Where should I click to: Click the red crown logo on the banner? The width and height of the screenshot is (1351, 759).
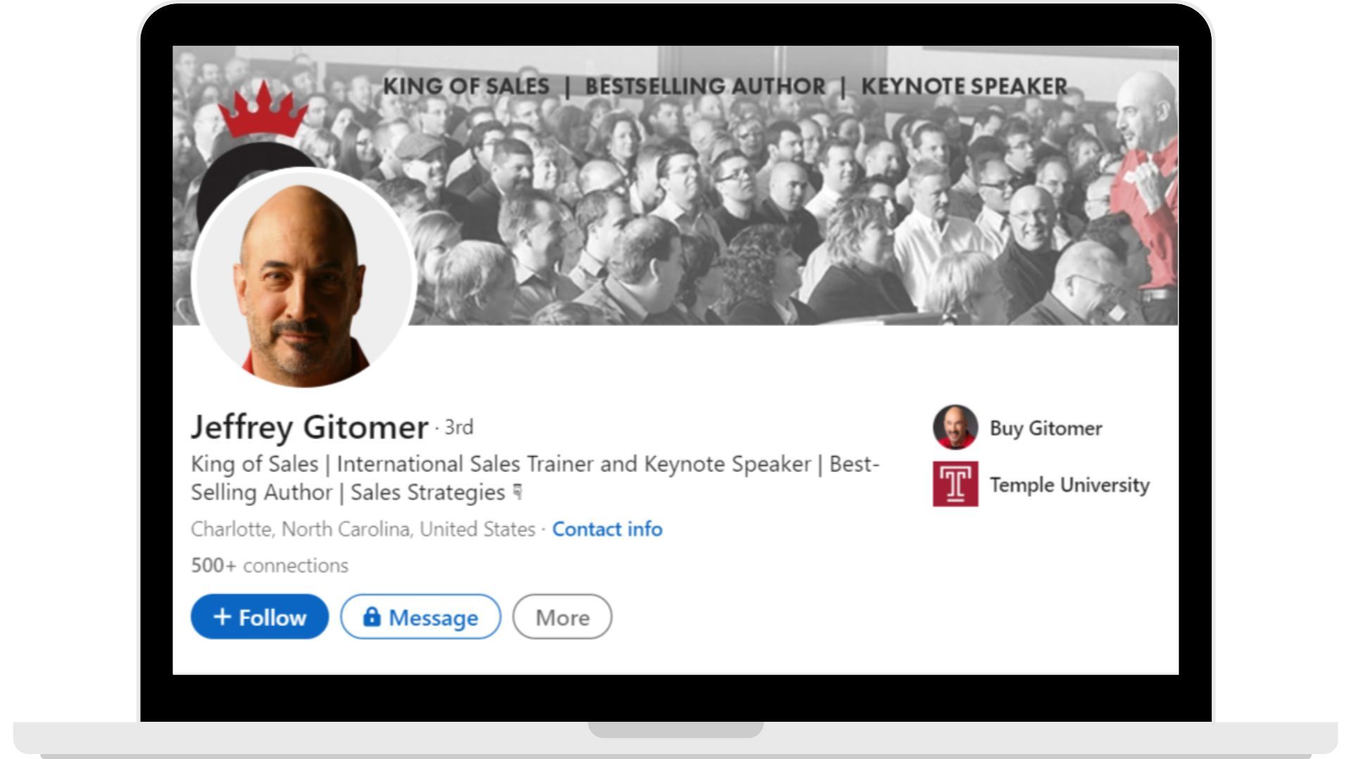point(262,112)
